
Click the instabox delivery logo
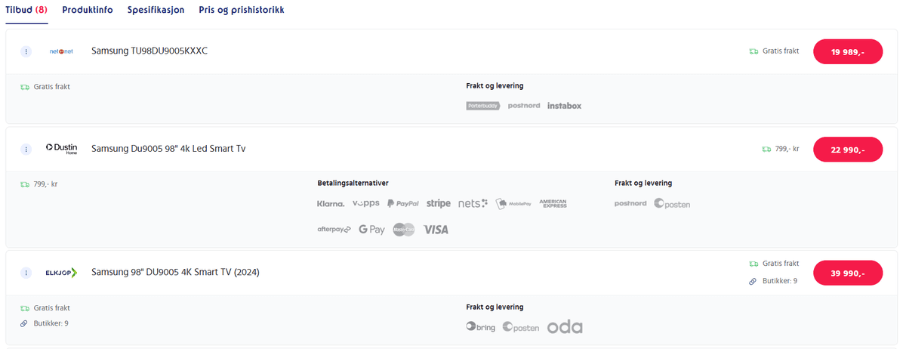click(x=564, y=106)
